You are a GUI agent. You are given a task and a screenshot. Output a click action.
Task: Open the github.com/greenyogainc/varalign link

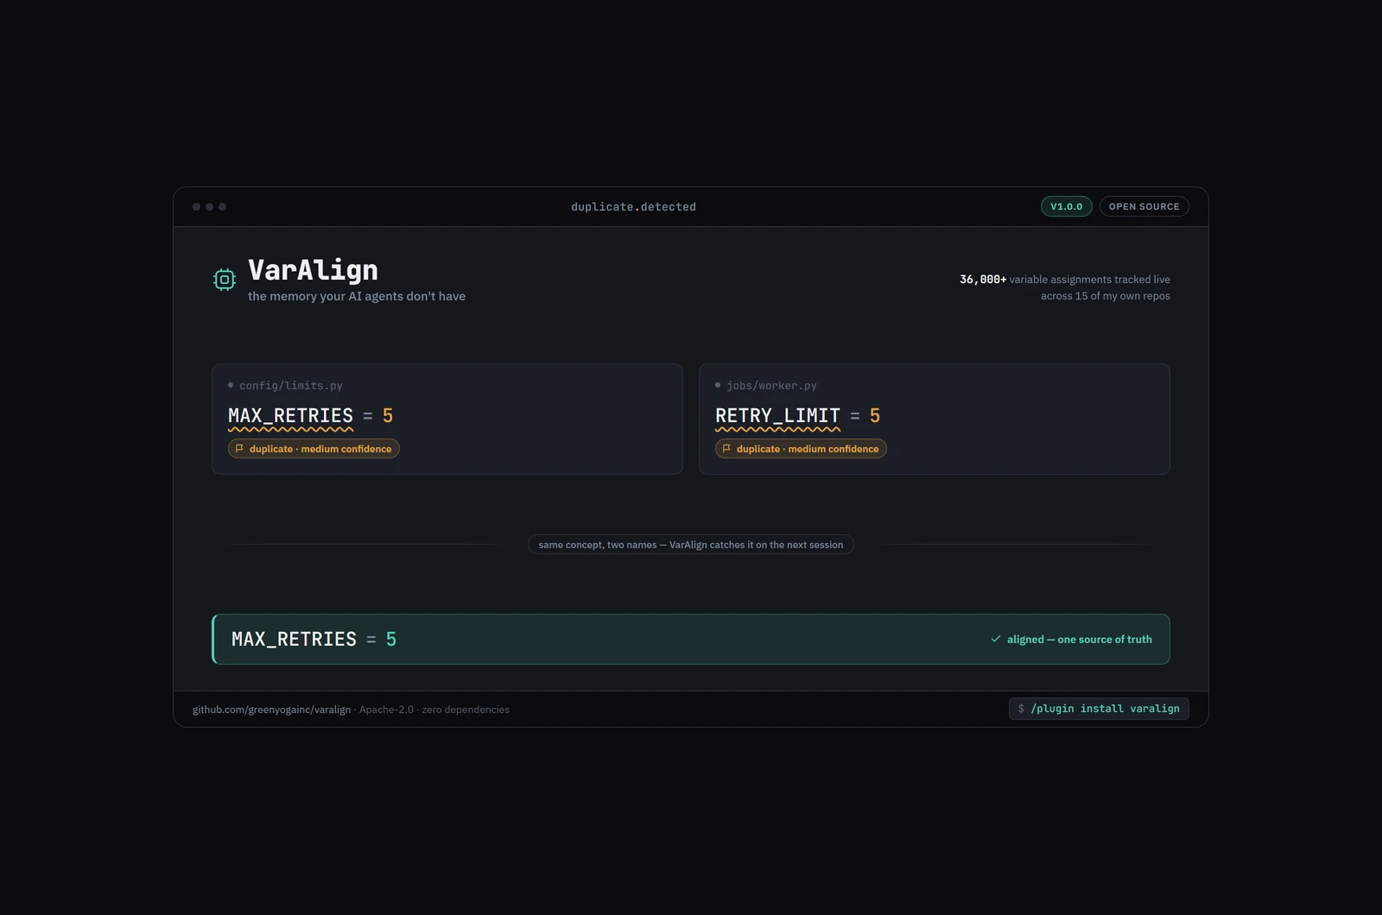pos(271,710)
